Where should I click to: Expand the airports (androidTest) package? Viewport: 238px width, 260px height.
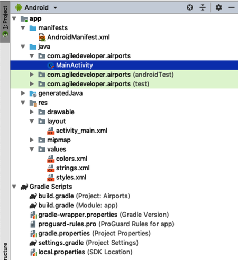coord(32,75)
